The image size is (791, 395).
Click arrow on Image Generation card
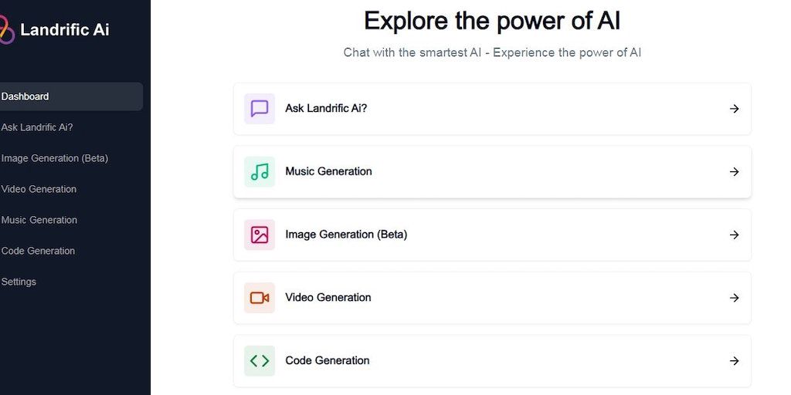pyautogui.click(x=734, y=235)
